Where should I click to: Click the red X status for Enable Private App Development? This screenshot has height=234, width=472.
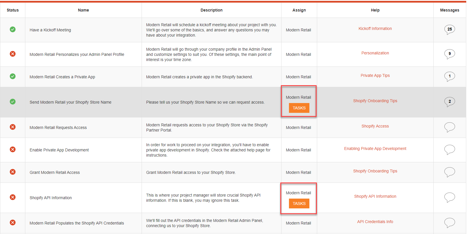coord(13,149)
